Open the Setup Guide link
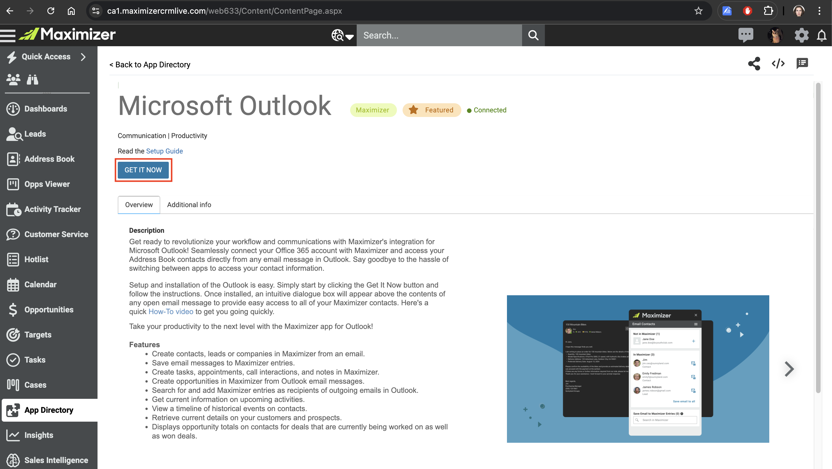This screenshot has width=832, height=469. click(165, 151)
